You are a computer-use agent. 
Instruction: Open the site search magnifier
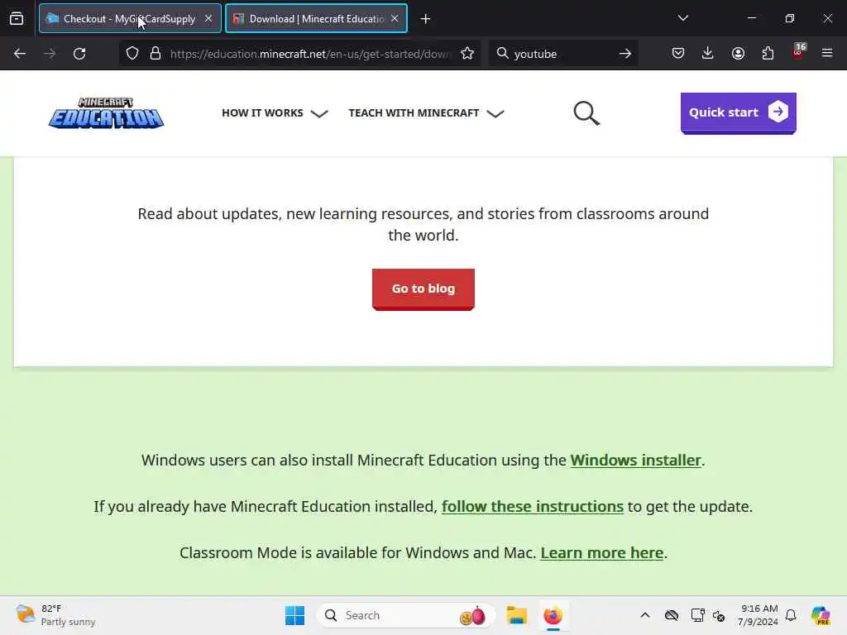pyautogui.click(x=586, y=112)
